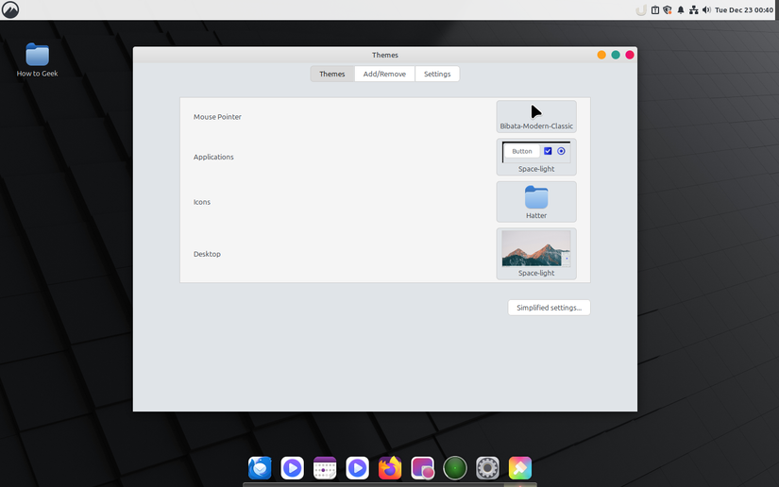Open the Bibata-Modern-Classic mouse pointer chooser

[x=535, y=117]
